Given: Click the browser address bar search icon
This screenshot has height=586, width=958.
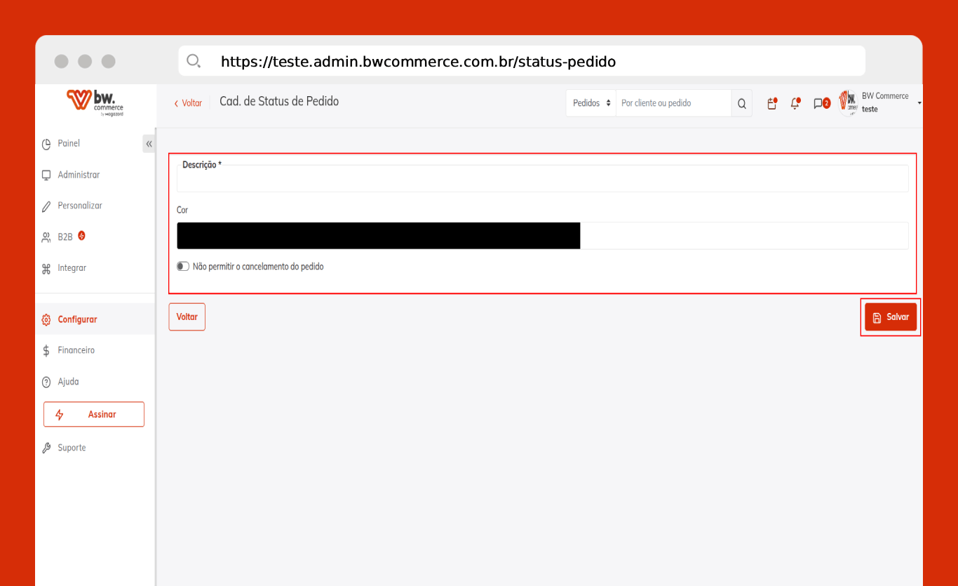Looking at the screenshot, I should [194, 61].
